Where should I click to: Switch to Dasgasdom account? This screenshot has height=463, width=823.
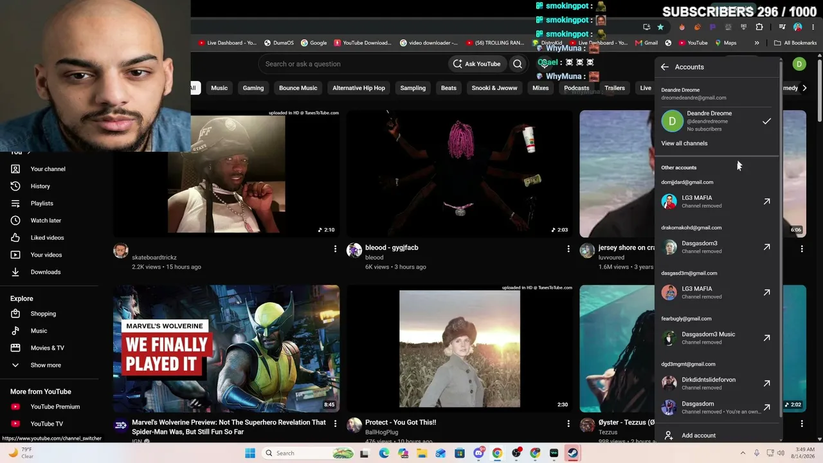(x=716, y=408)
